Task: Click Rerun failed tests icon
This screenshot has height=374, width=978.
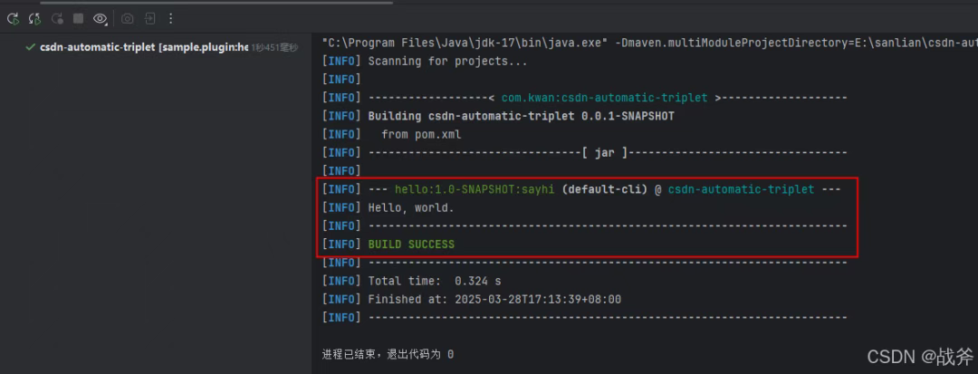Action: [x=34, y=18]
